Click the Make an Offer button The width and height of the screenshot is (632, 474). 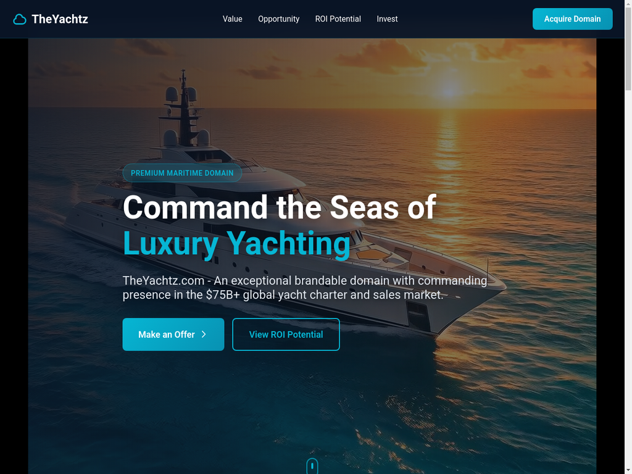click(173, 334)
